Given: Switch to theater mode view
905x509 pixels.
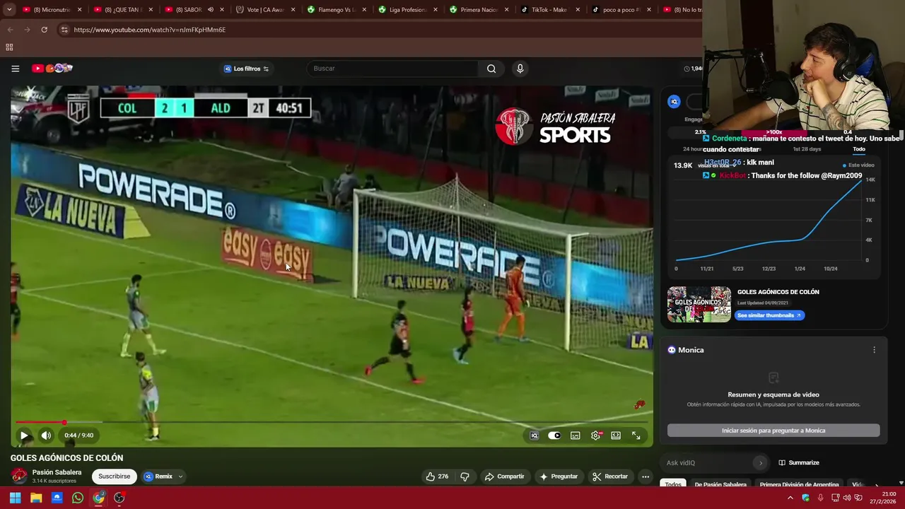Looking at the screenshot, I should coord(616,435).
